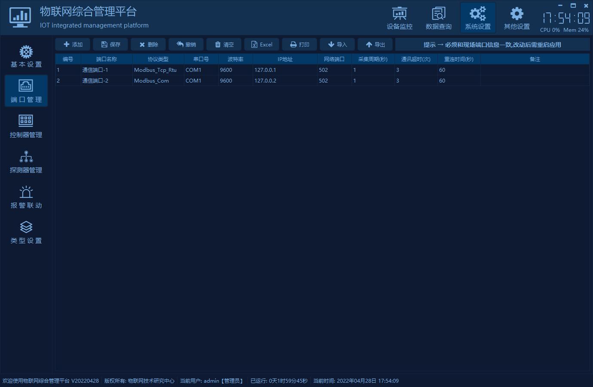Select 系统设置 system settings gears icon
The height and width of the screenshot is (387, 593).
[x=477, y=18]
